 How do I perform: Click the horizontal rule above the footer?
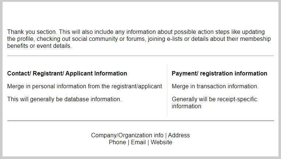[140, 120]
